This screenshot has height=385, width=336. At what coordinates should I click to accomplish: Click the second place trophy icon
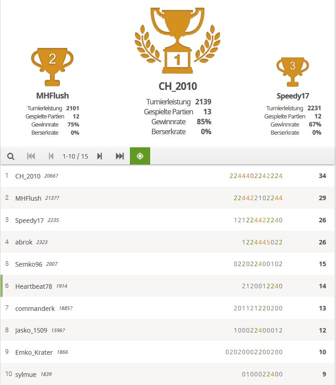(x=52, y=66)
